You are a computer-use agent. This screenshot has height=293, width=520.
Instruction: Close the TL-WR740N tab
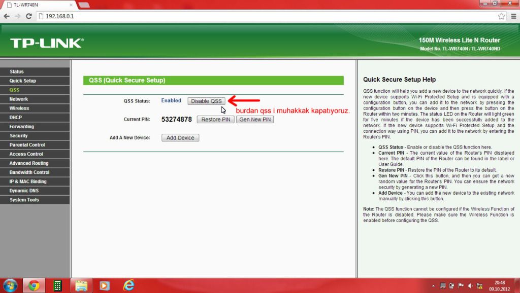71,5
